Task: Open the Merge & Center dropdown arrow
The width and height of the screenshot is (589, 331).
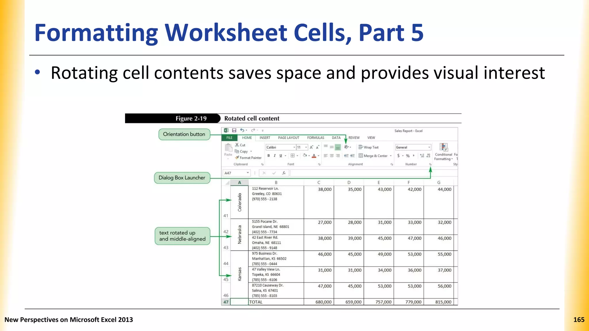Action: point(391,156)
